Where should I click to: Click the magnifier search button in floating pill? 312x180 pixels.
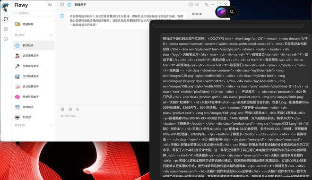232,12
